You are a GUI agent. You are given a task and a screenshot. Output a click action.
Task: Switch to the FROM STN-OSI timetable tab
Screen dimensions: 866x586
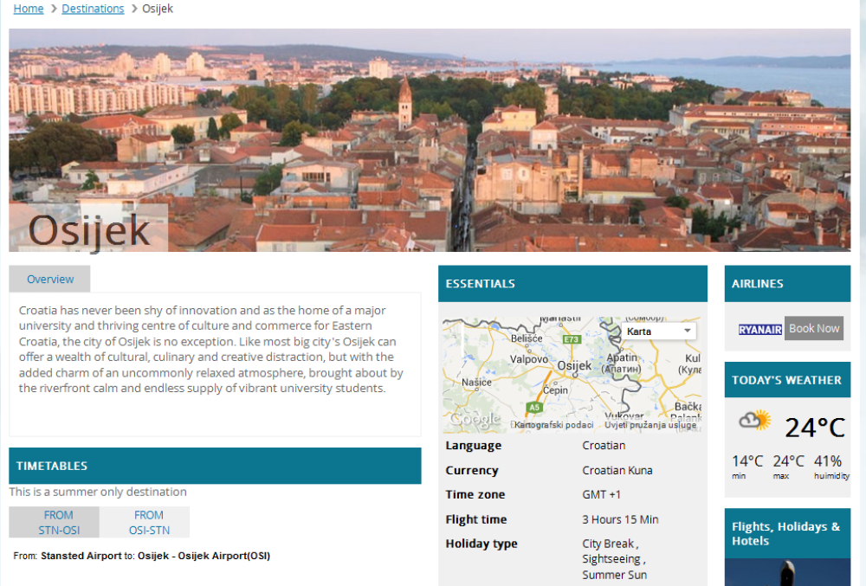tap(54, 522)
